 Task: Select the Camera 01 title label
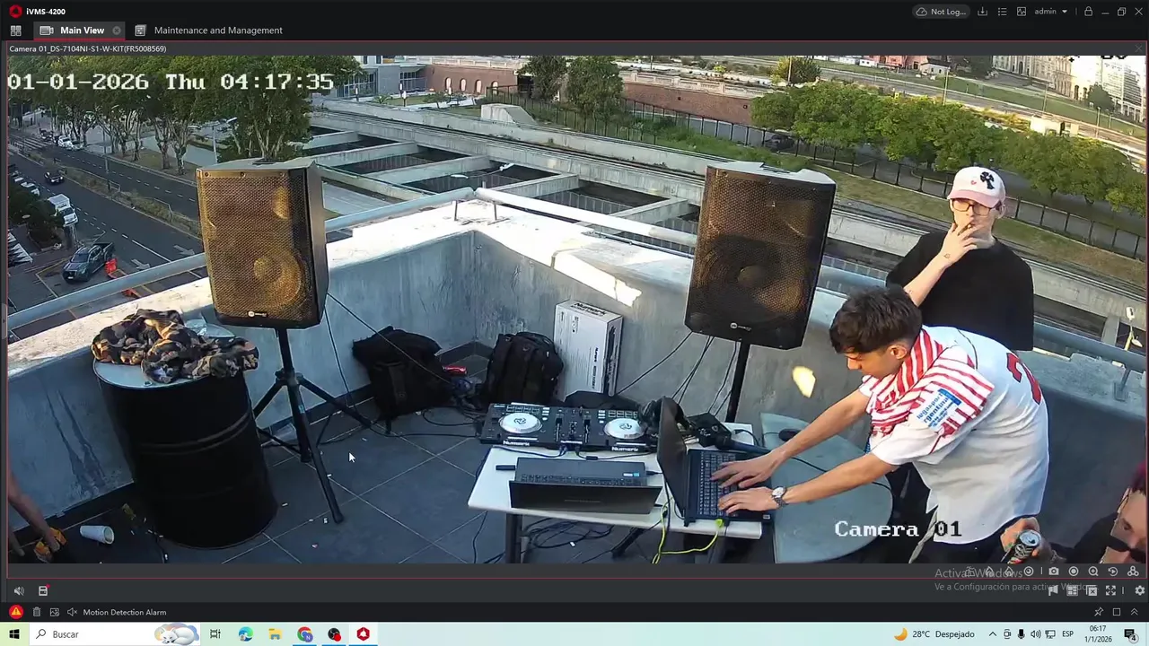87,48
